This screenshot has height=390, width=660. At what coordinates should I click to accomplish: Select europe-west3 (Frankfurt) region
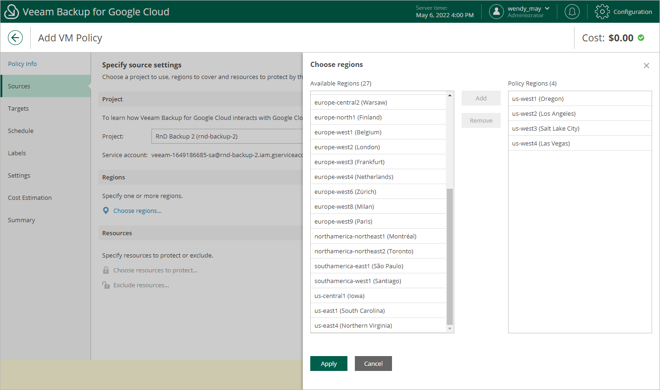pos(378,162)
